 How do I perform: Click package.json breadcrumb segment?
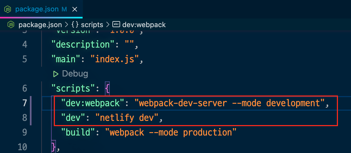(40, 25)
